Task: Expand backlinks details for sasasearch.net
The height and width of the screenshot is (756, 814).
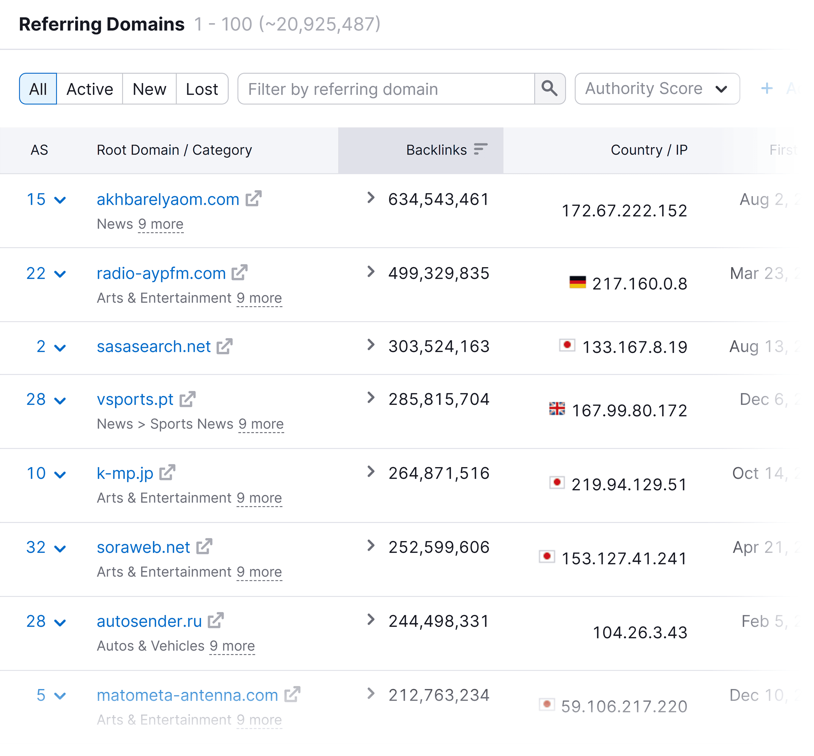Action: point(371,346)
